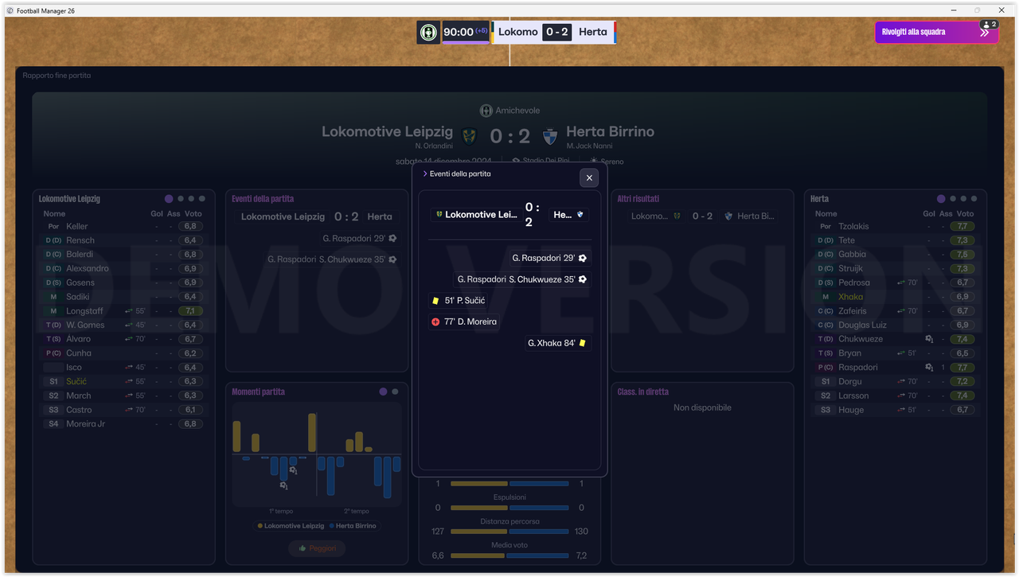The width and height of the screenshot is (1019, 577).
Task: Click the Voto column header in Herta panel
Action: click(x=965, y=214)
